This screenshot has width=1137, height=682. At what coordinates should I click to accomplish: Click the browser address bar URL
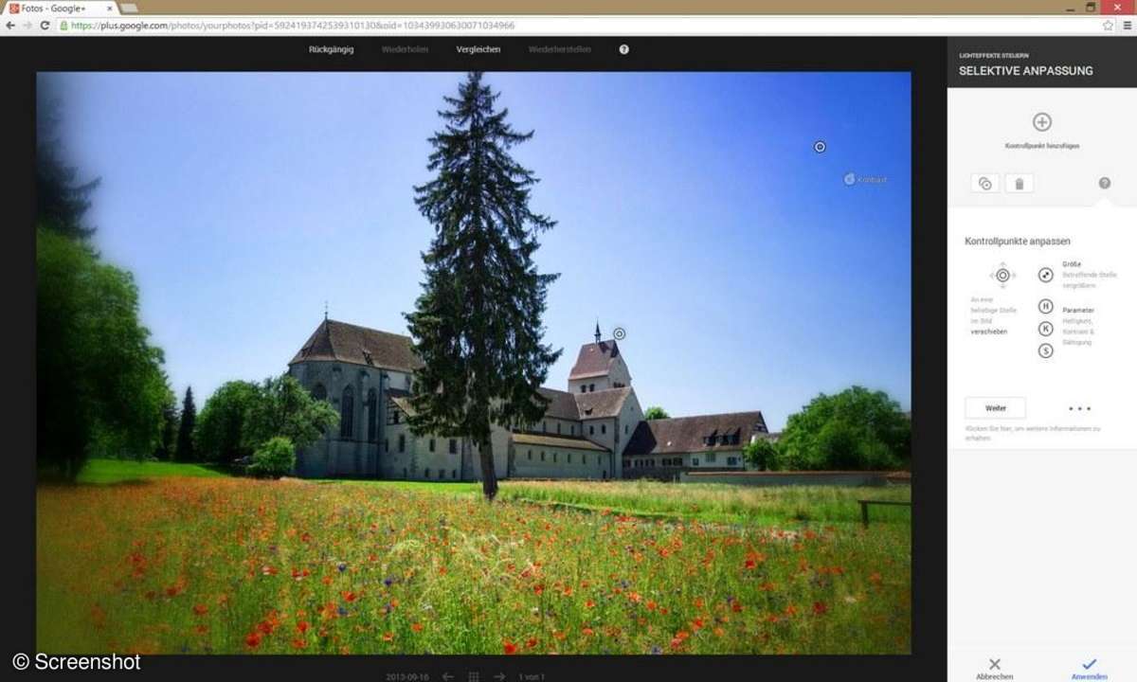[x=293, y=26]
